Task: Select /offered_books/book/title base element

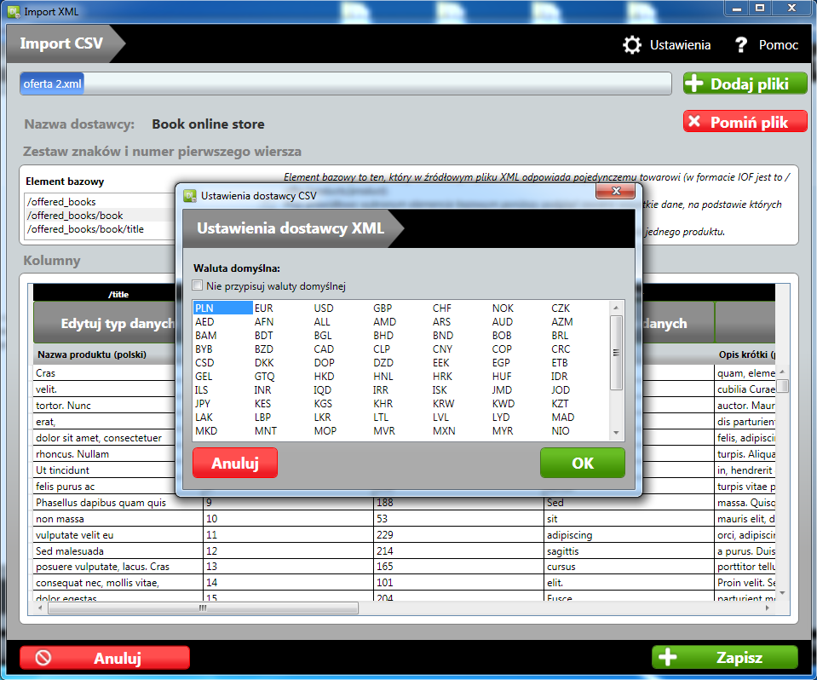Action: (x=85, y=228)
